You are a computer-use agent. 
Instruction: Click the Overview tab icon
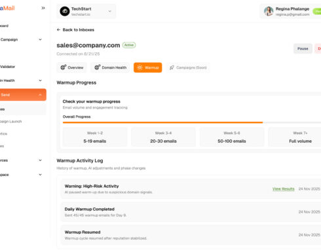[64, 67]
